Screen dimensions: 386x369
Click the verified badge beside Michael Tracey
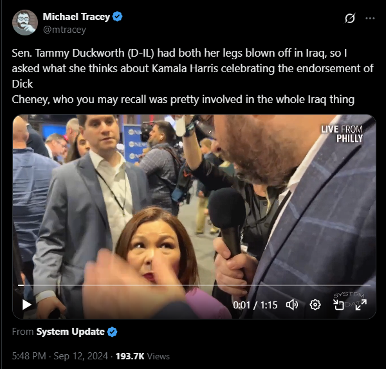[118, 17]
